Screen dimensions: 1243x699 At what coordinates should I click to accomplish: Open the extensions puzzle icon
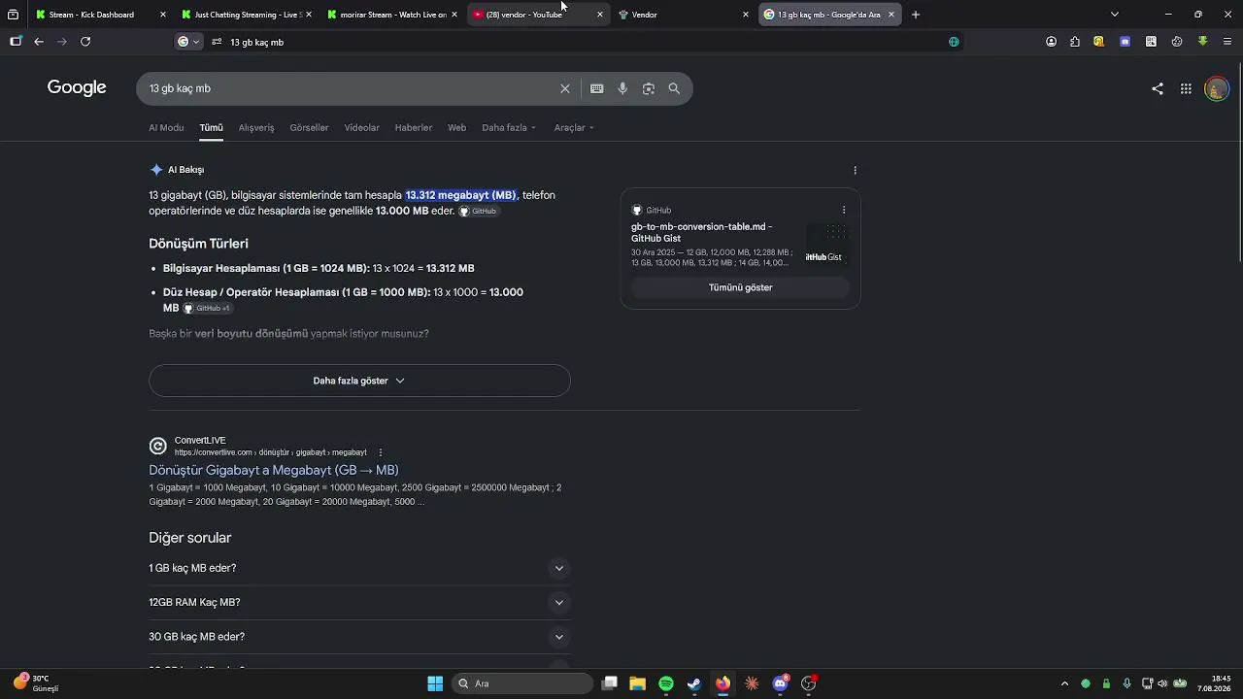(x=1075, y=42)
